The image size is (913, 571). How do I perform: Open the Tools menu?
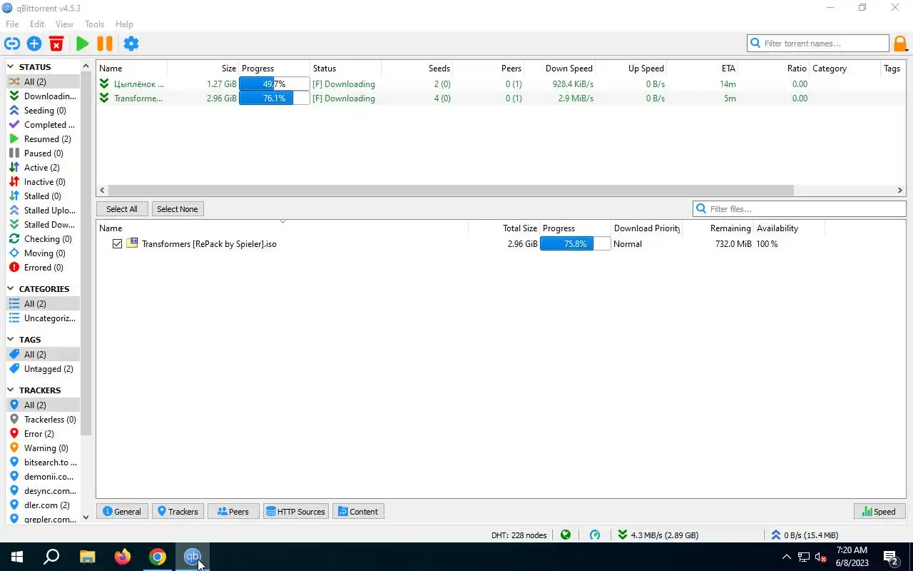pos(94,24)
